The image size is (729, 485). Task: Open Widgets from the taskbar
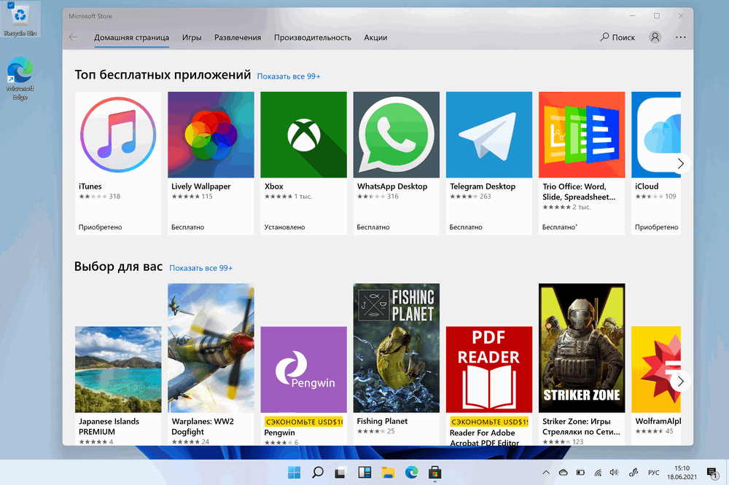click(364, 473)
